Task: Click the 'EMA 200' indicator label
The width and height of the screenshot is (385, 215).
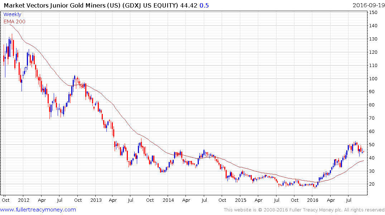Action: point(14,21)
